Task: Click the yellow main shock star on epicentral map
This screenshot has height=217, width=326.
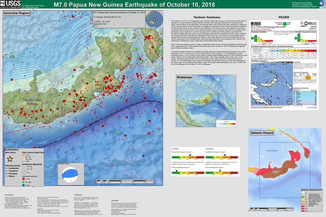Action: (83, 98)
